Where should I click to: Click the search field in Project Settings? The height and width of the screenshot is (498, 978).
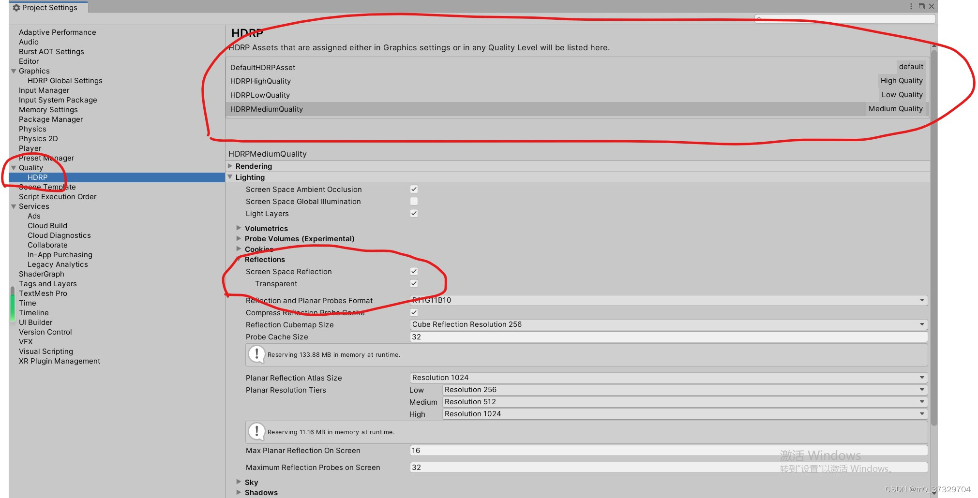[844, 18]
